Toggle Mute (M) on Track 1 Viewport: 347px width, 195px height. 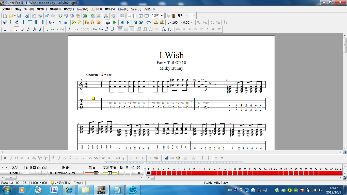click(27, 173)
